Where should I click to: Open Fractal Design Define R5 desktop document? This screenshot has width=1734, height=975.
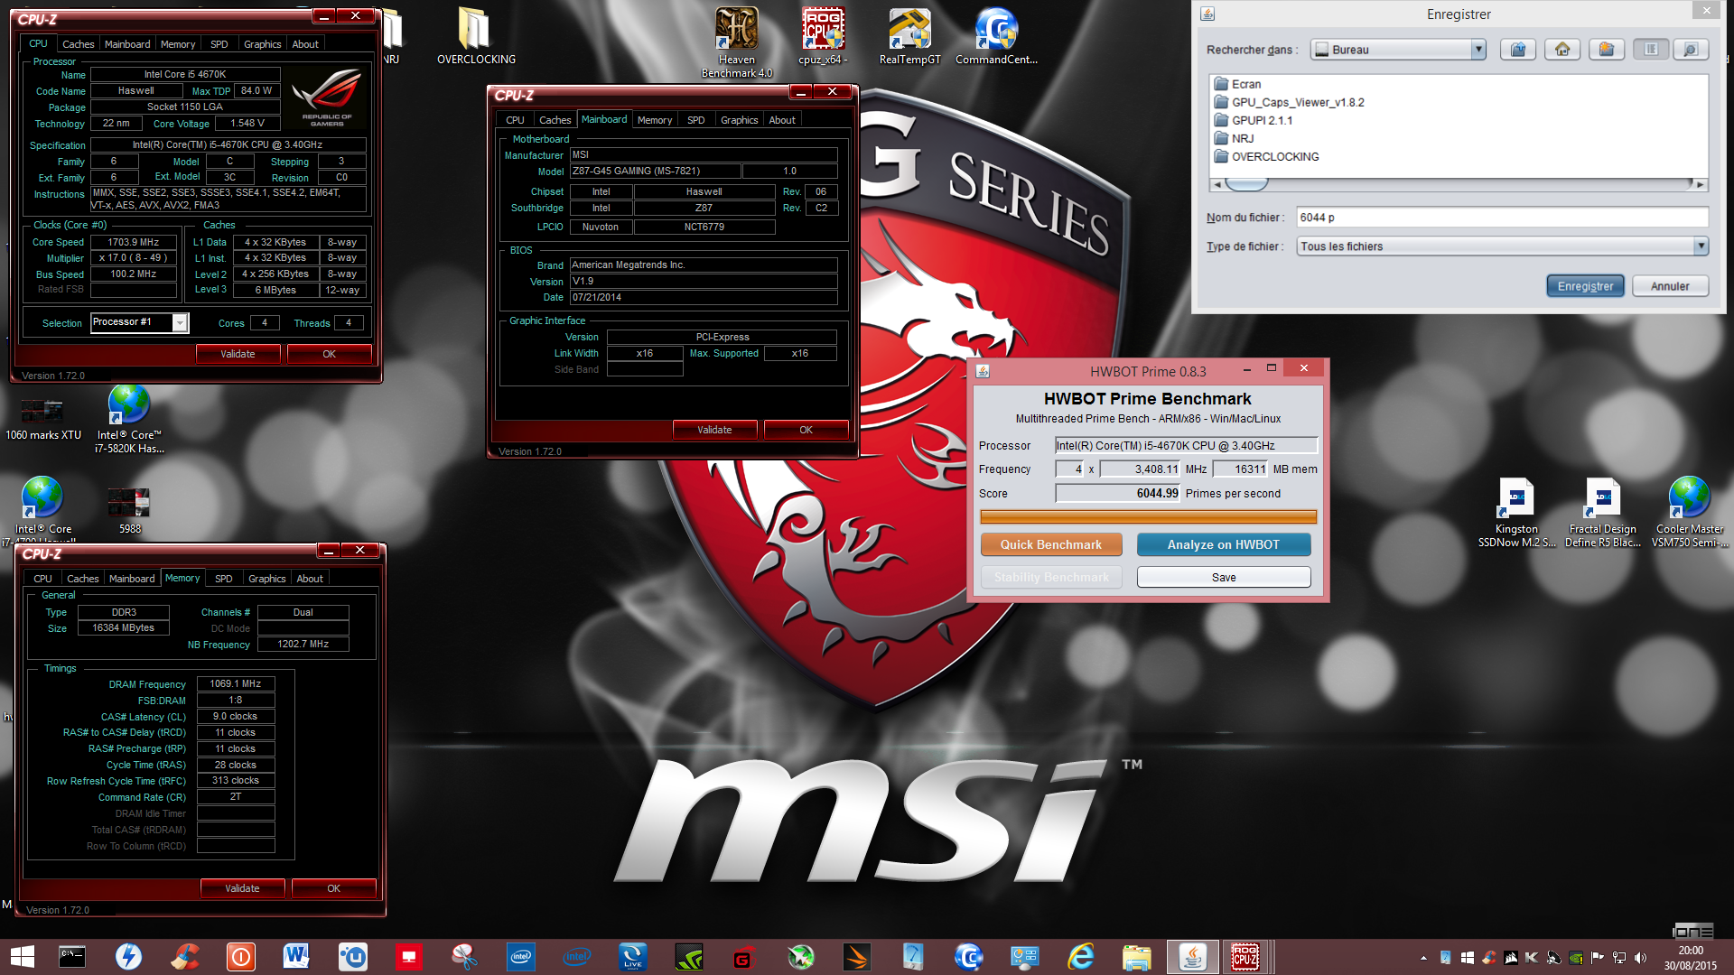[1603, 513]
